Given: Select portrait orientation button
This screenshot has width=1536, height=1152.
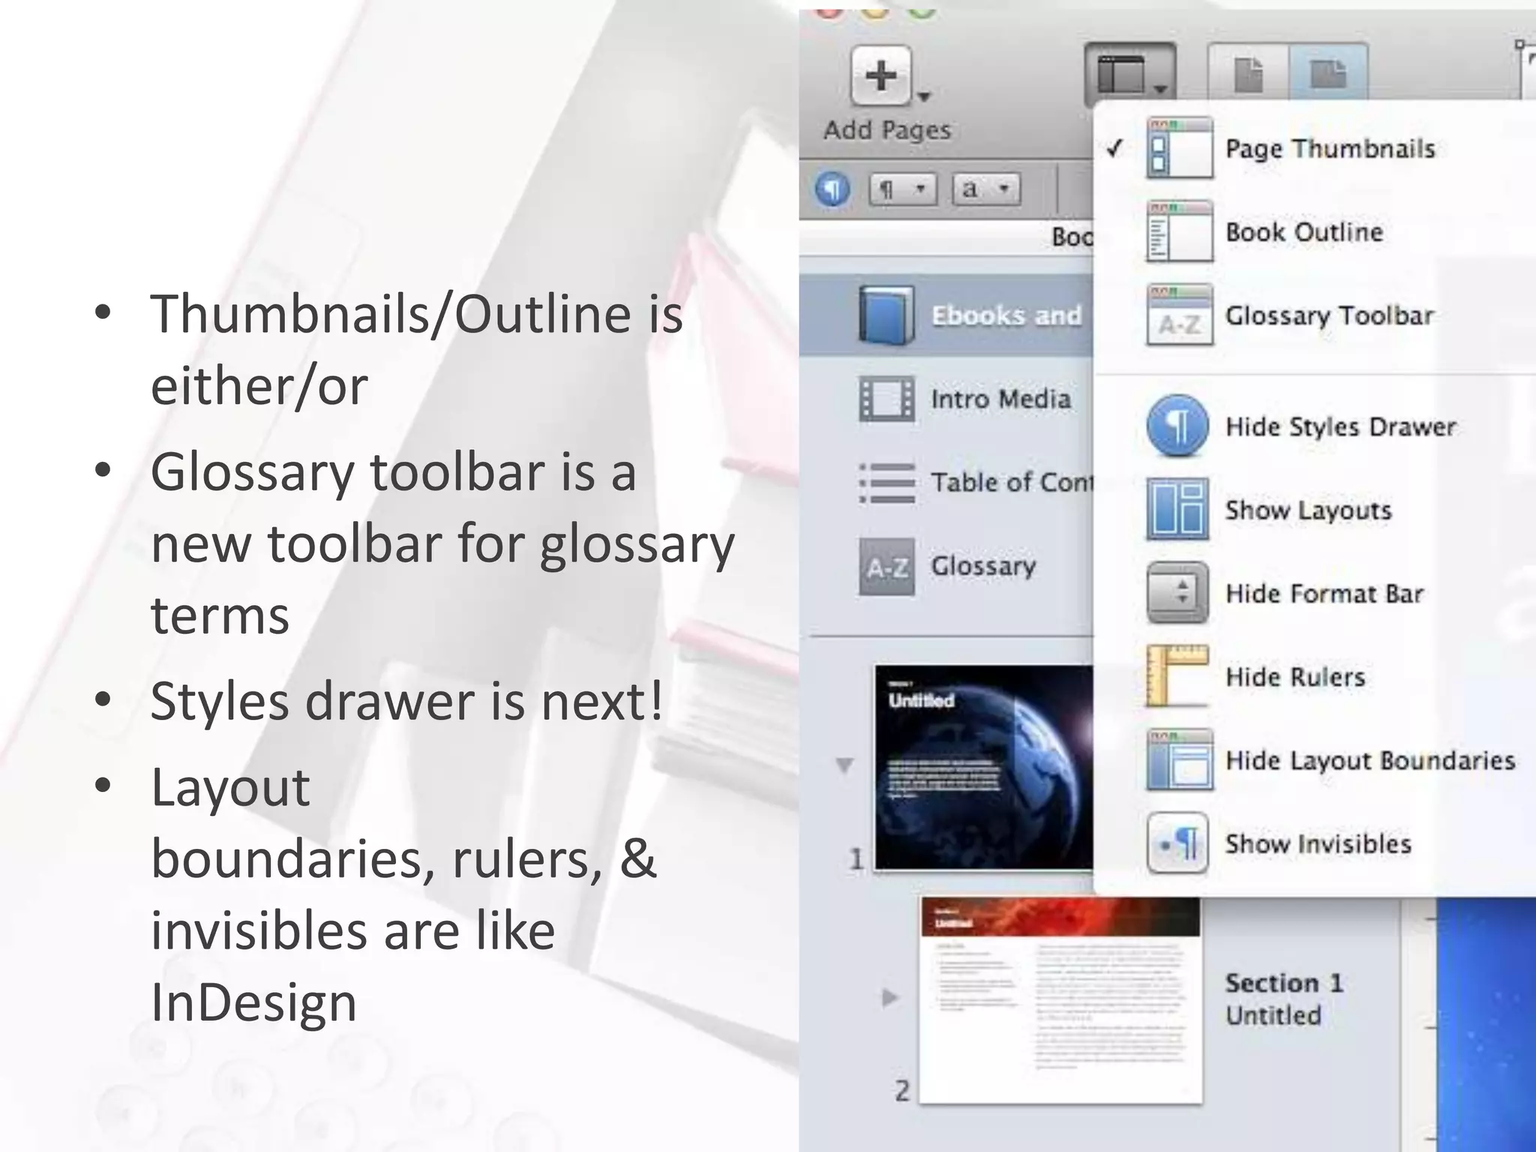Looking at the screenshot, I should coord(1249,73).
